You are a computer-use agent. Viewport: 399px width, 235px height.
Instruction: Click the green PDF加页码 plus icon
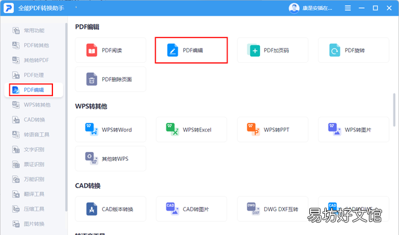point(254,50)
